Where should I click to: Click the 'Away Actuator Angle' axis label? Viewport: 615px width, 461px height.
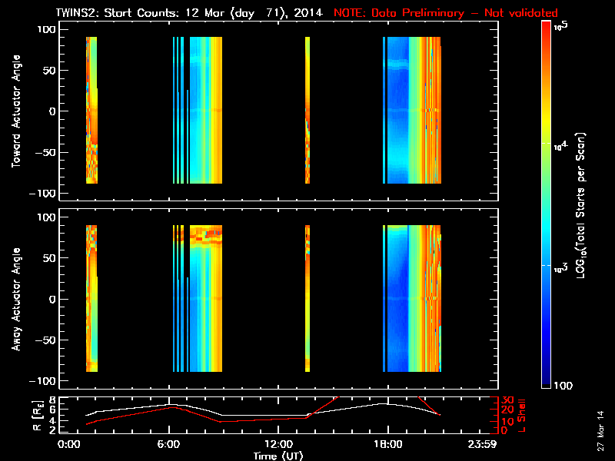(x=14, y=300)
